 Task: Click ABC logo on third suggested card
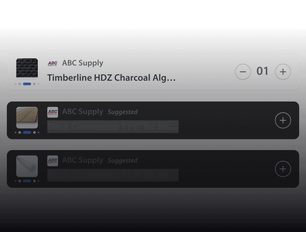pyautogui.click(x=53, y=161)
